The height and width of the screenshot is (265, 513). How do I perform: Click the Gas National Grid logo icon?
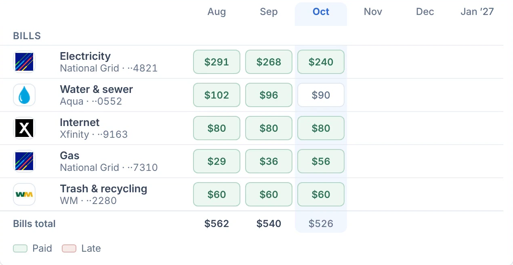coord(24,161)
